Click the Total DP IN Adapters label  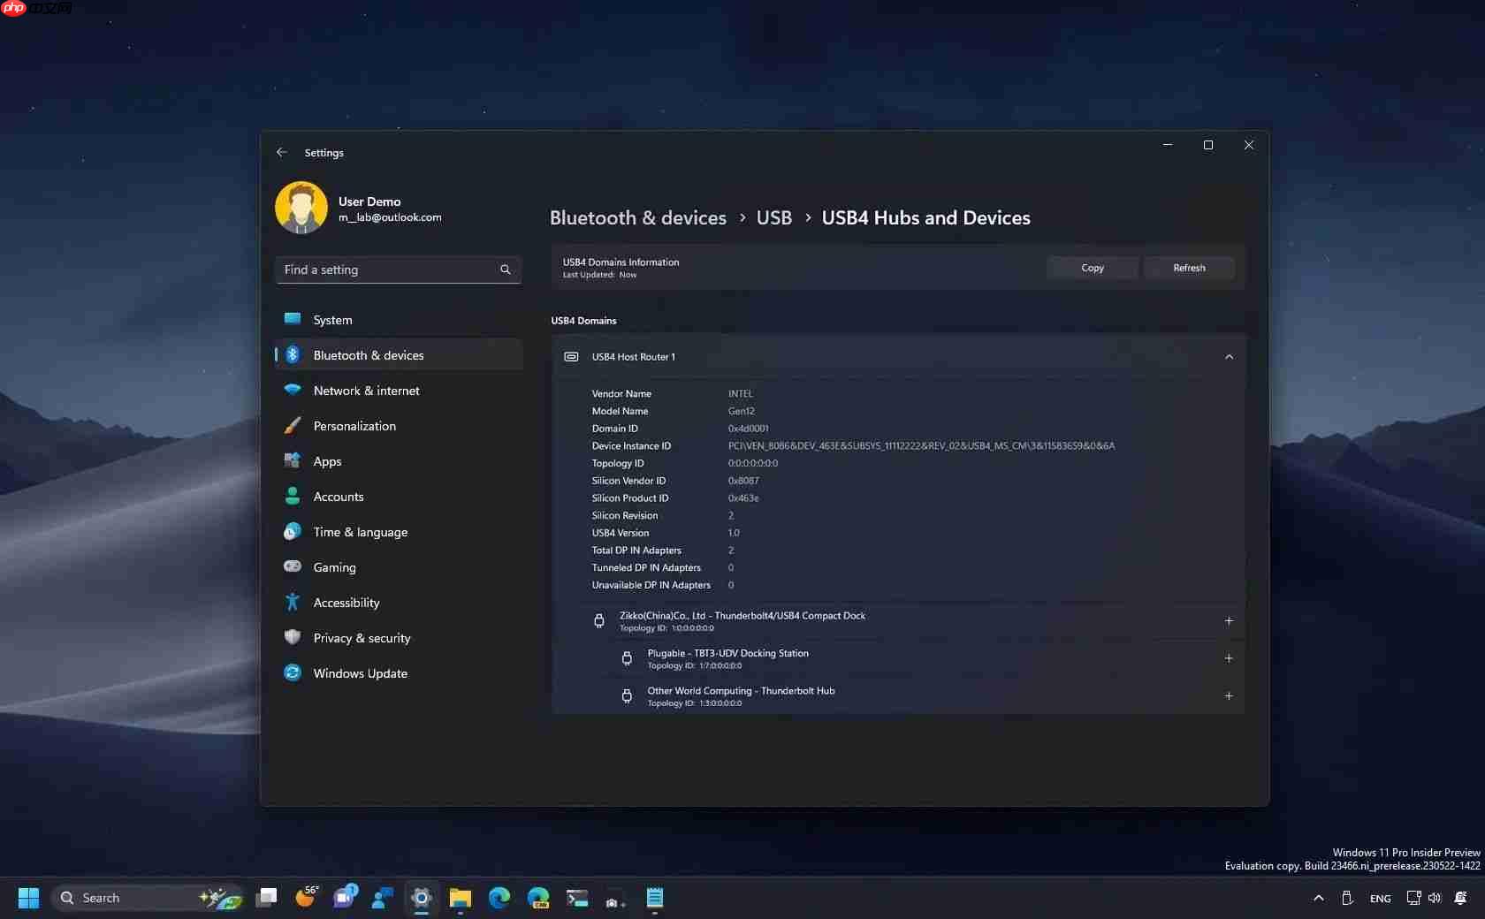point(636,551)
